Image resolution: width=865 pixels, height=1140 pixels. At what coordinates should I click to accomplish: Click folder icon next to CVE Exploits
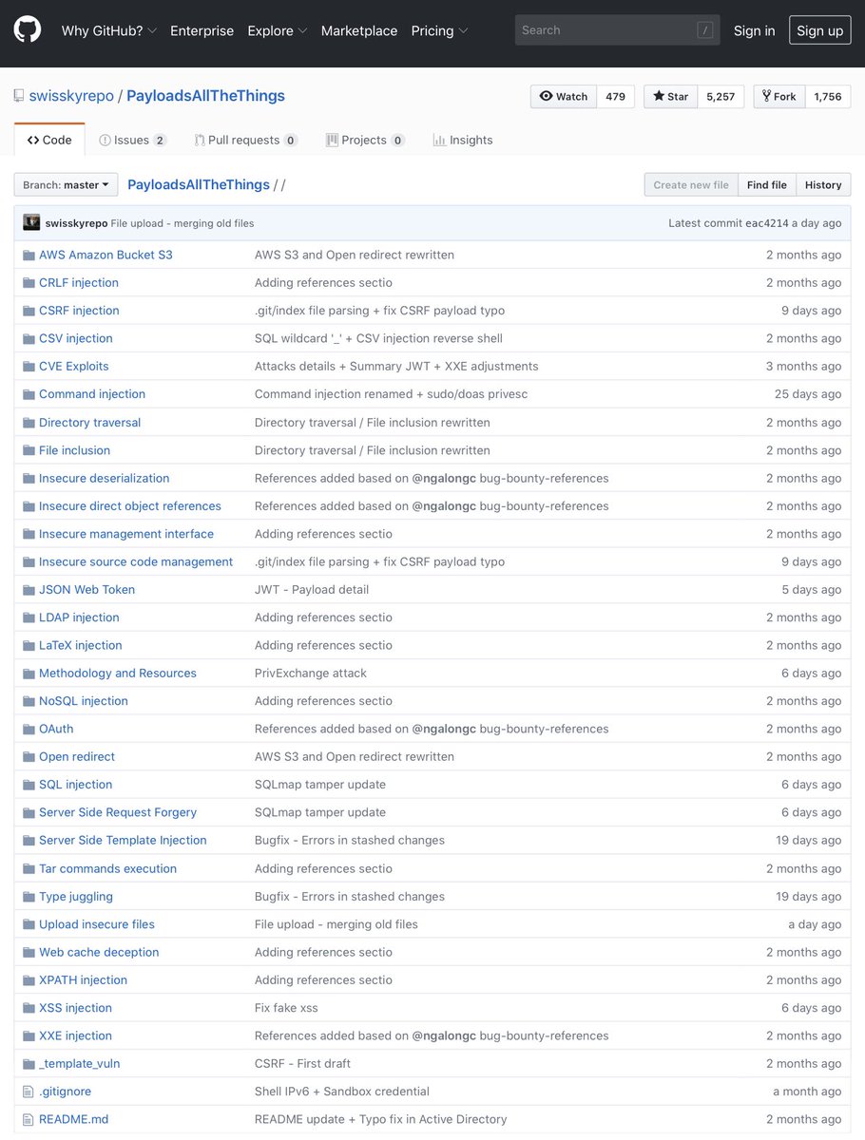(x=29, y=366)
